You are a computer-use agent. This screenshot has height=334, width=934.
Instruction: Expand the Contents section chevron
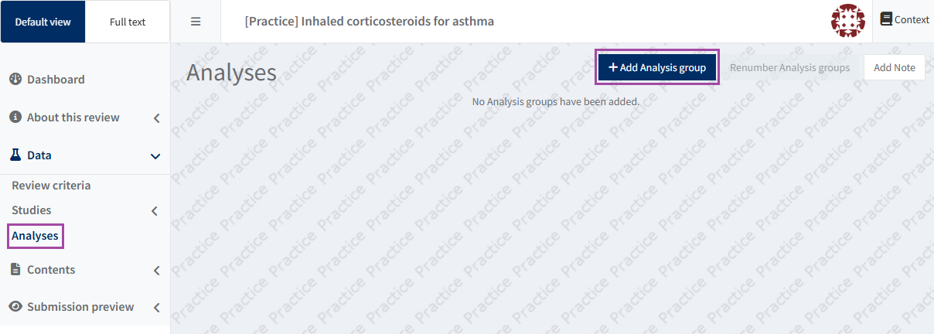click(156, 271)
